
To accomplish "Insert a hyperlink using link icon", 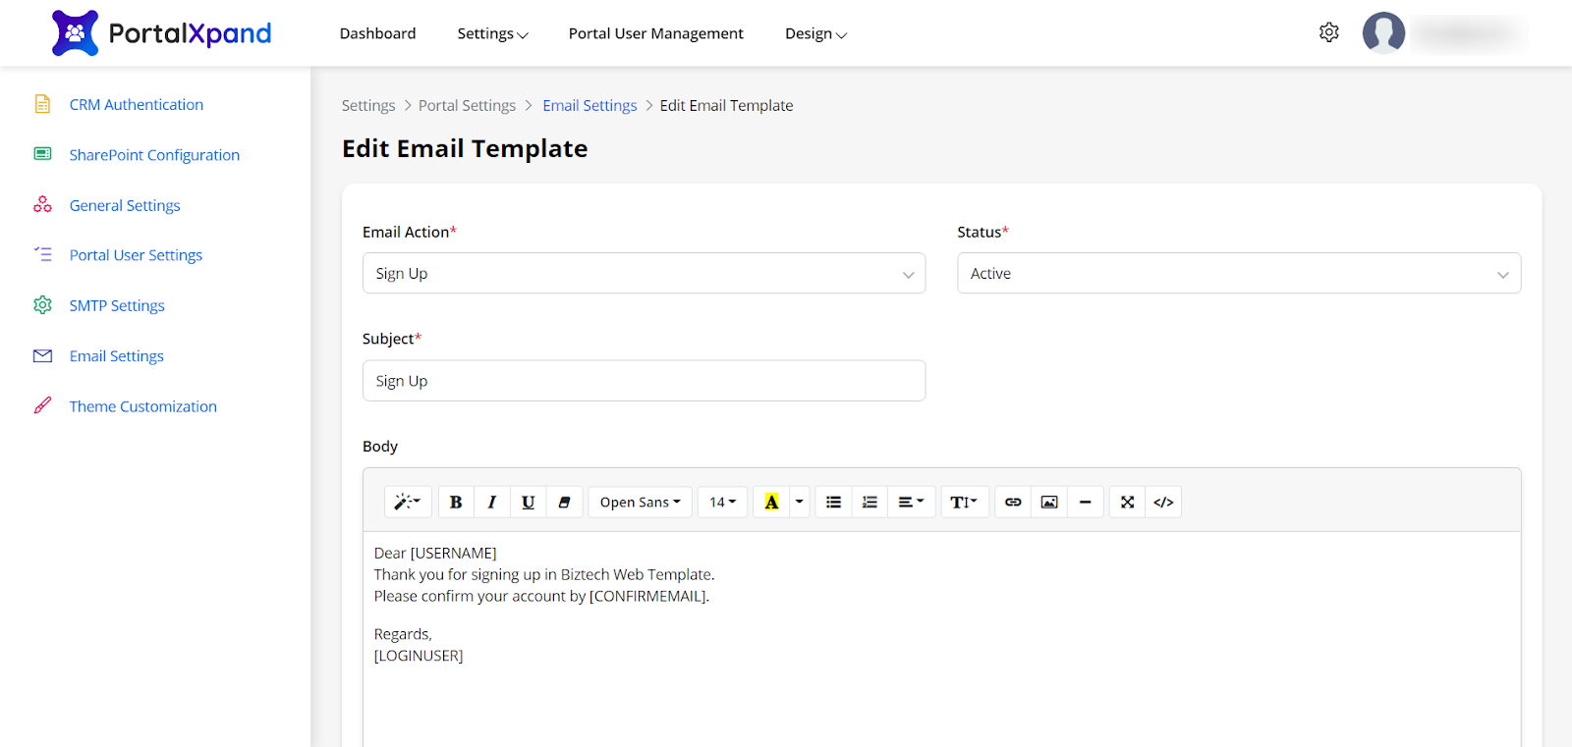I will point(1013,502).
